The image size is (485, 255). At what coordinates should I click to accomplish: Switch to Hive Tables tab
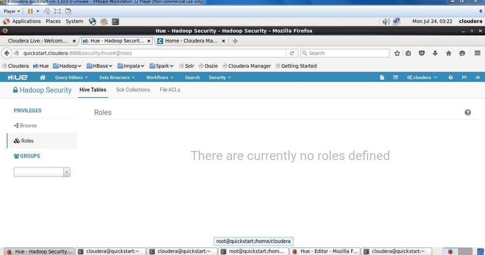[x=93, y=90]
